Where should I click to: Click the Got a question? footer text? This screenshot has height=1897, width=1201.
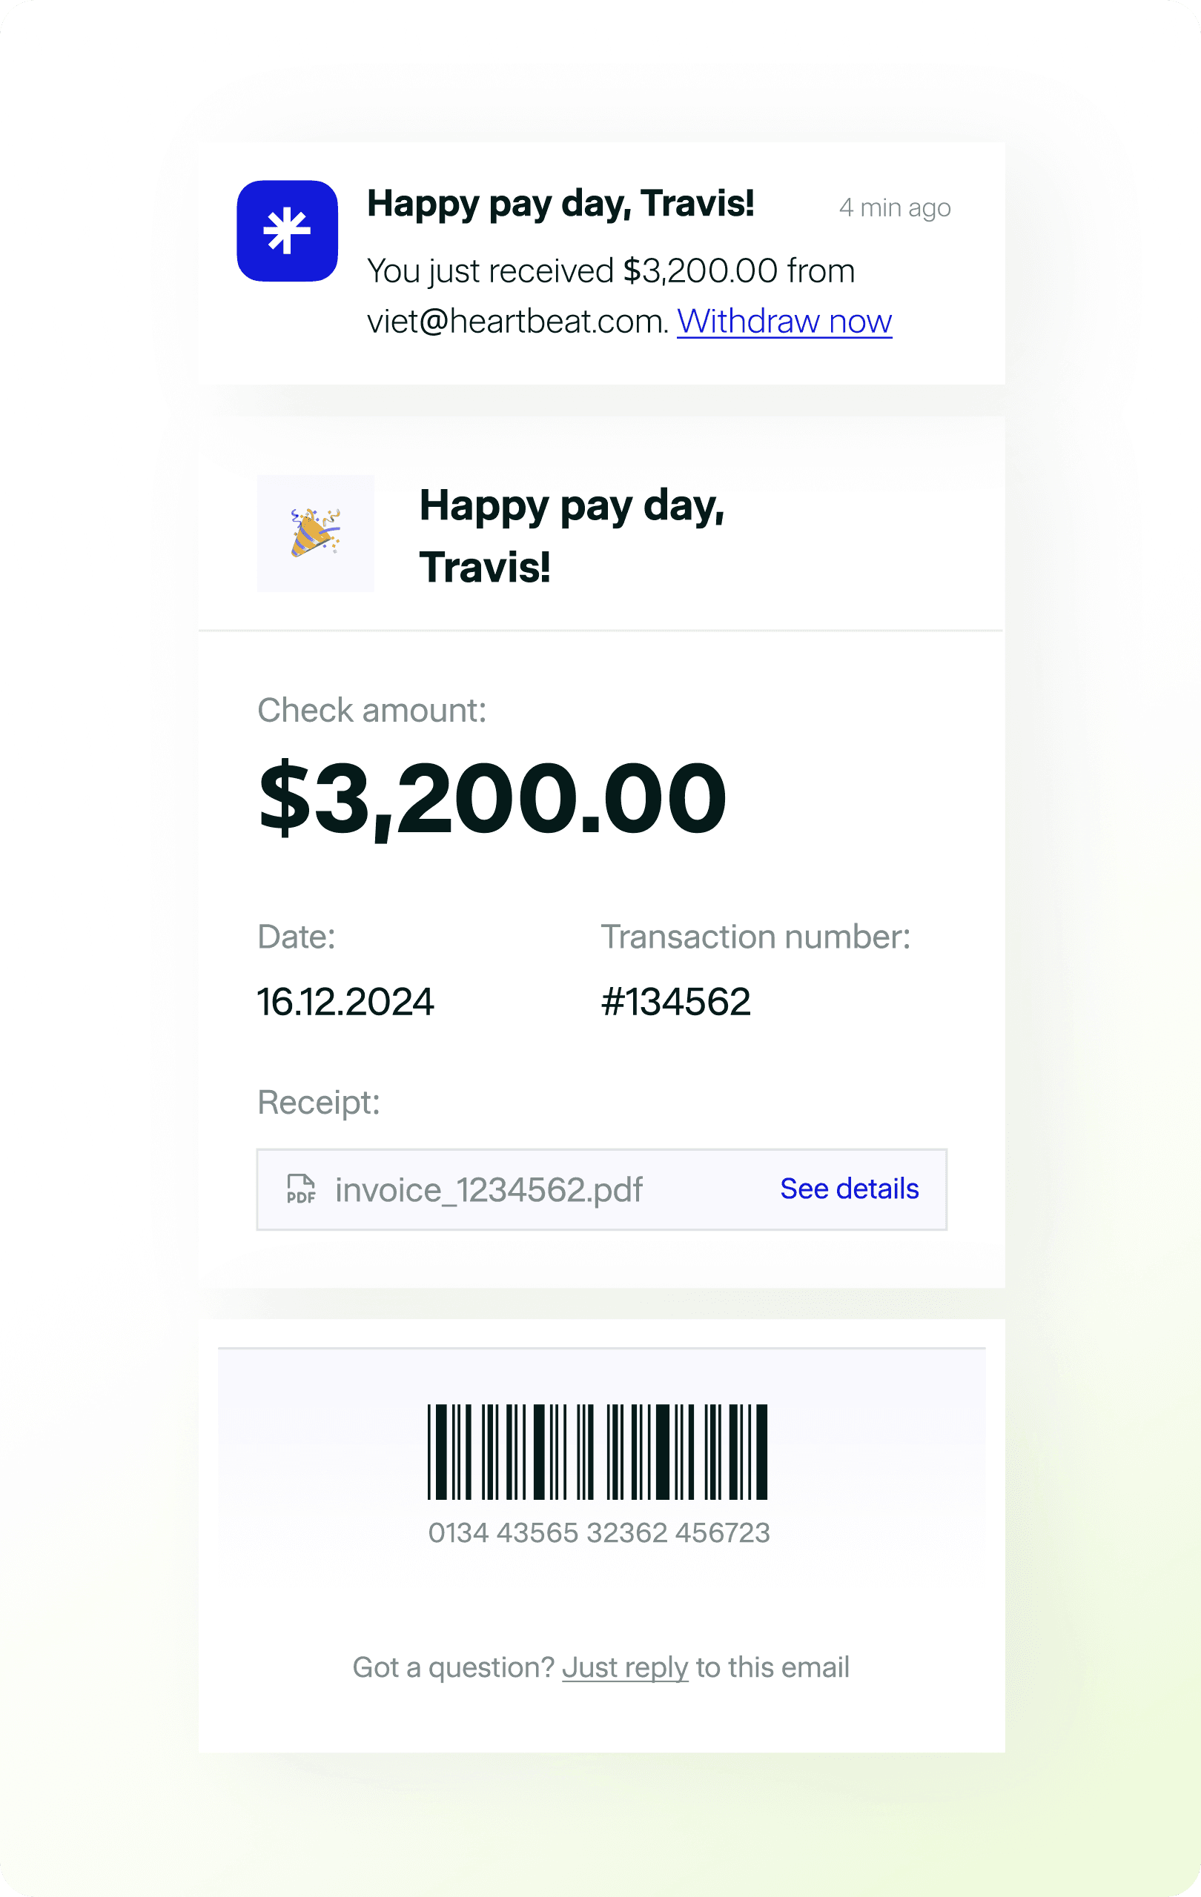tap(454, 1667)
